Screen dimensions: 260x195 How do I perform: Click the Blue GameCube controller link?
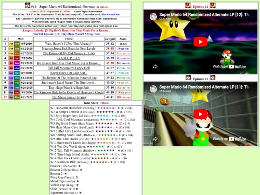click(x=111, y=14)
